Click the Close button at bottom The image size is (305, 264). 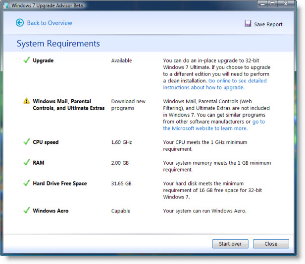point(271,244)
